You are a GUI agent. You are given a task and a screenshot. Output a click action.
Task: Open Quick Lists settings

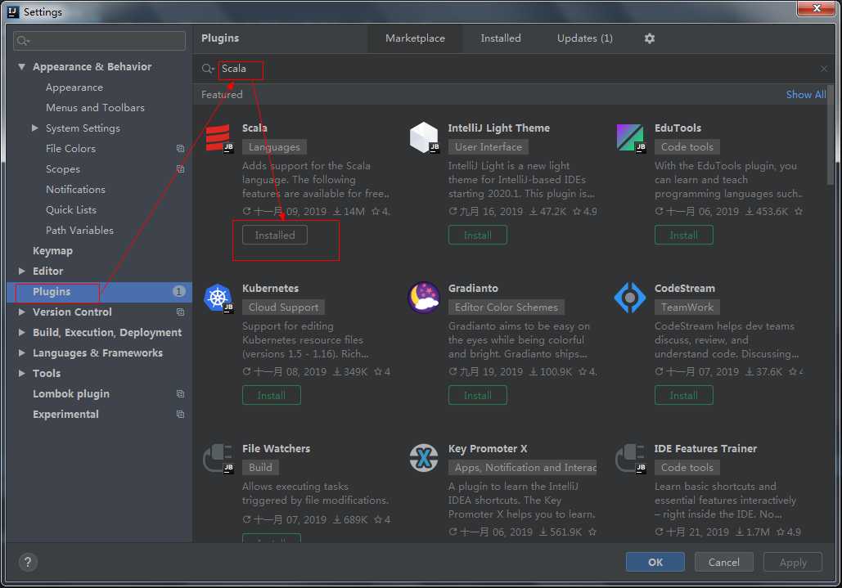71,210
